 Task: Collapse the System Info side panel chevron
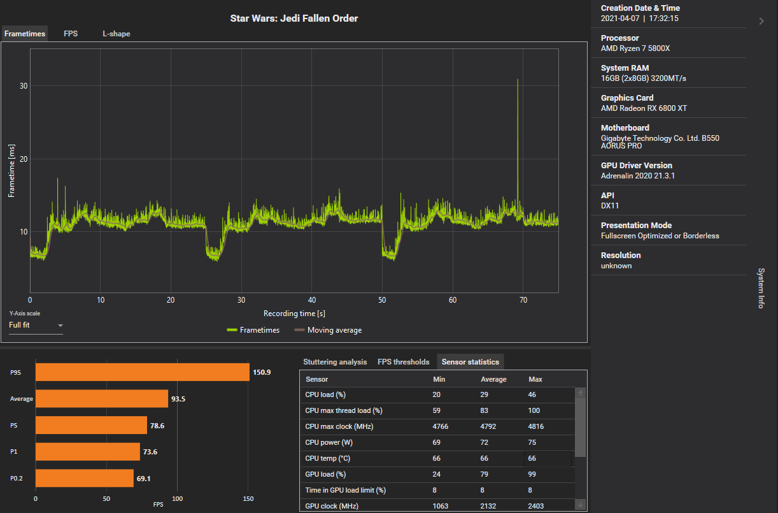click(761, 21)
